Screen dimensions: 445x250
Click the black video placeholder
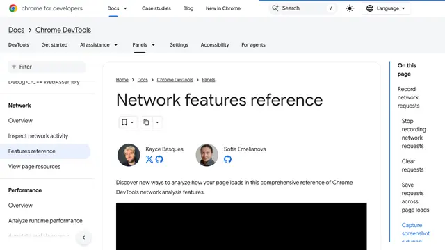241,226
